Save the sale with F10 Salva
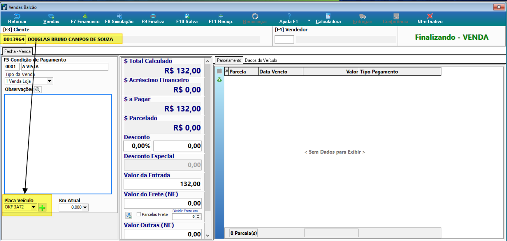The width and height of the screenshot is (507, 241). coord(187,18)
